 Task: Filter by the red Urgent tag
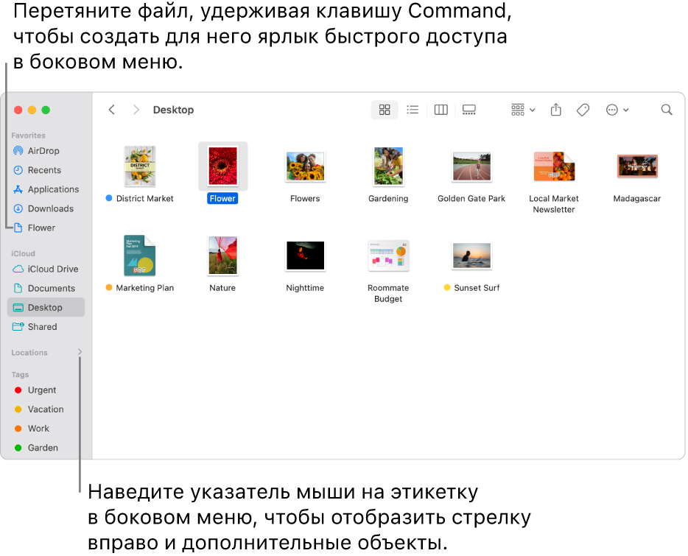(35, 390)
